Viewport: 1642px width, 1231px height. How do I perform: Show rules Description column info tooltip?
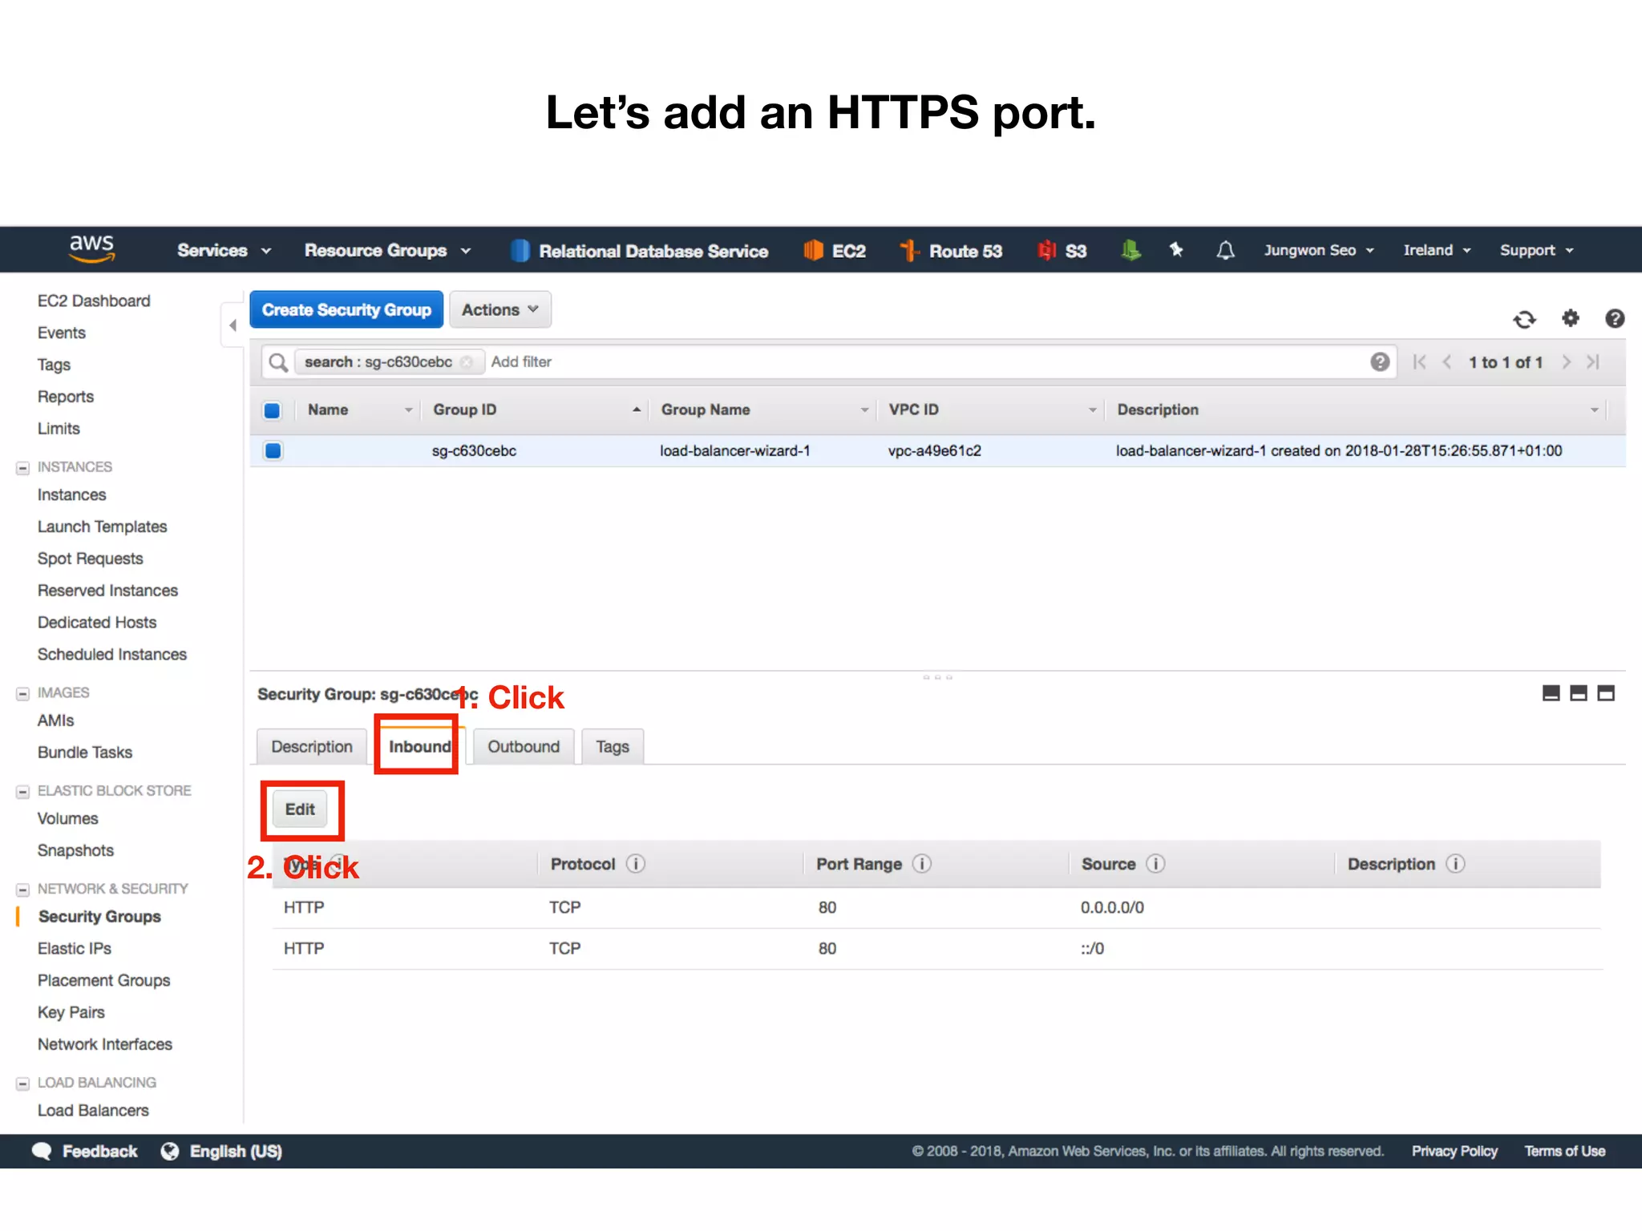pyautogui.click(x=1455, y=864)
